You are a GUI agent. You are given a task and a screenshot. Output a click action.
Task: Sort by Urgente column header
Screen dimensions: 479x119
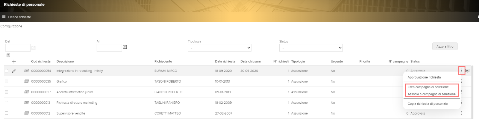337,62
